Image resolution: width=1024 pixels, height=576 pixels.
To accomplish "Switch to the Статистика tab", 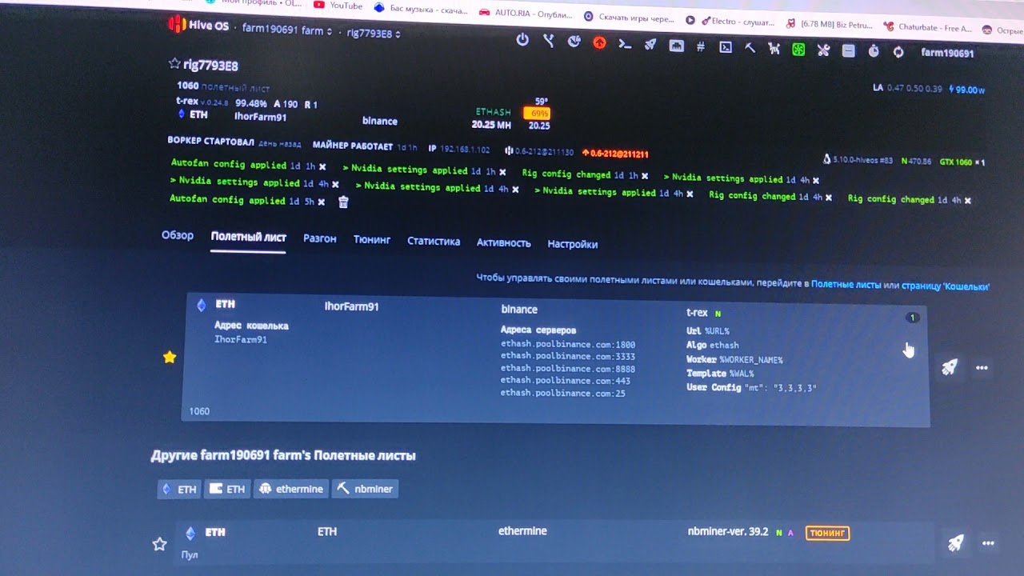I will coord(434,241).
